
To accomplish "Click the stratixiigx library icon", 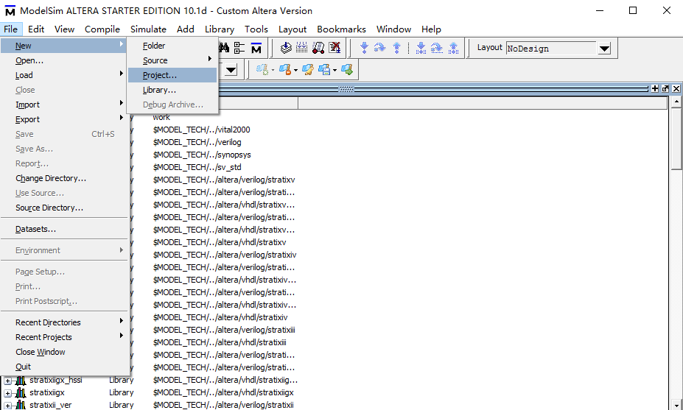I will 21,392.
